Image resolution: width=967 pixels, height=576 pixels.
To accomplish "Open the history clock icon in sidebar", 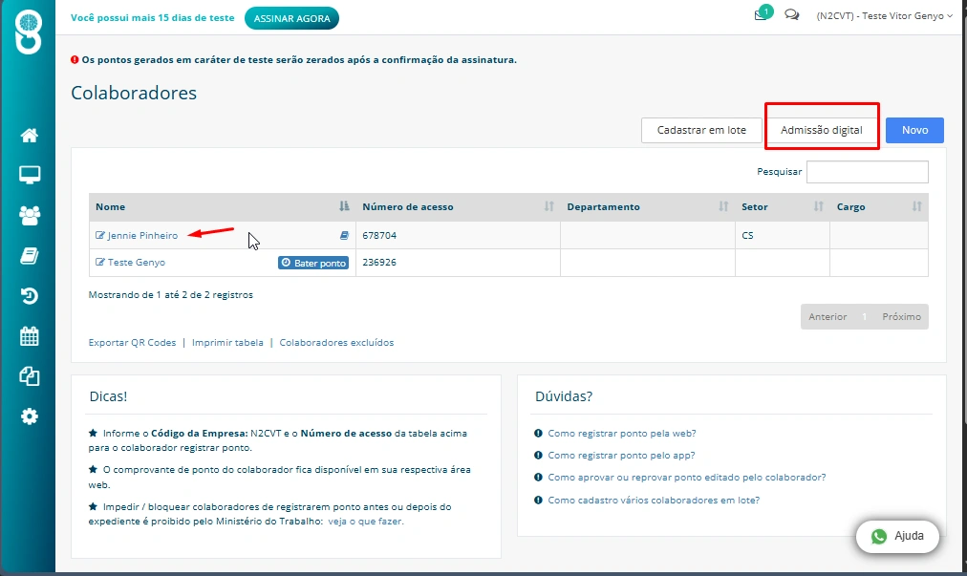I will pos(29,296).
